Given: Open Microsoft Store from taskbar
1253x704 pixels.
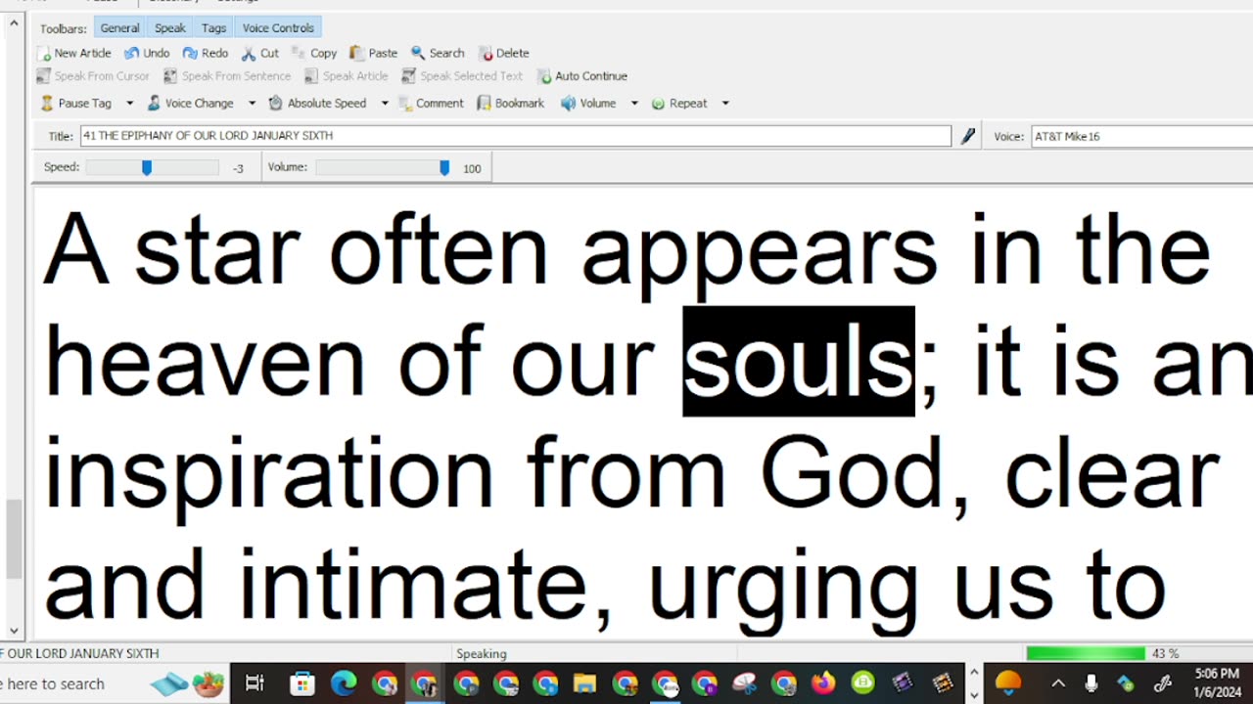Looking at the screenshot, I should click(302, 683).
